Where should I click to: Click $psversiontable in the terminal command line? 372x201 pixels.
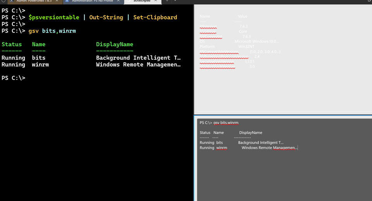pos(54,17)
